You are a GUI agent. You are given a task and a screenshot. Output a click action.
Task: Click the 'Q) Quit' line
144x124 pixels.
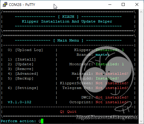(68, 112)
